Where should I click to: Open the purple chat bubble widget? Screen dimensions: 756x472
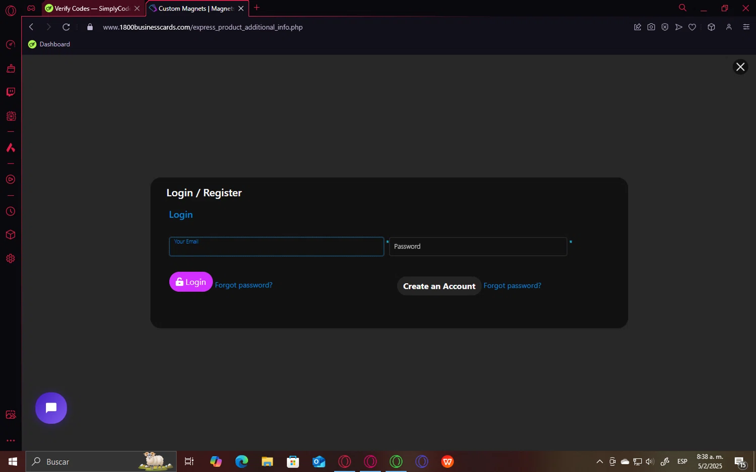coord(51,408)
